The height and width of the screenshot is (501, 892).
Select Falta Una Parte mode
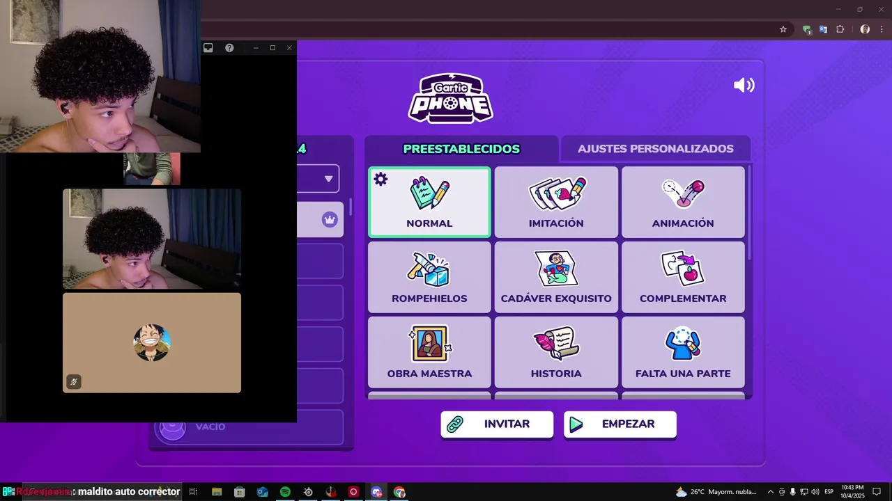[683, 352]
